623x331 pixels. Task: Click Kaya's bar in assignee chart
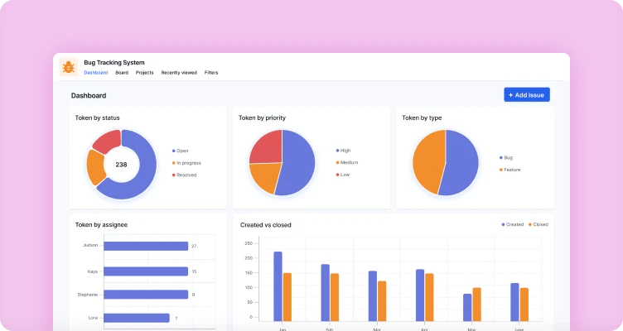click(x=146, y=271)
